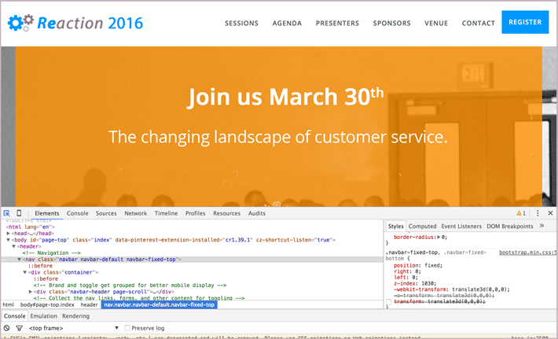Show more Styles pane tabs chevron
Image resolution: width=558 pixels, height=339 pixels.
(542, 226)
